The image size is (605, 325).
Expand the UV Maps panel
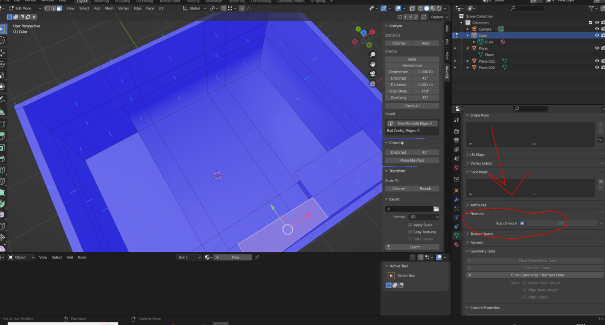(x=477, y=155)
